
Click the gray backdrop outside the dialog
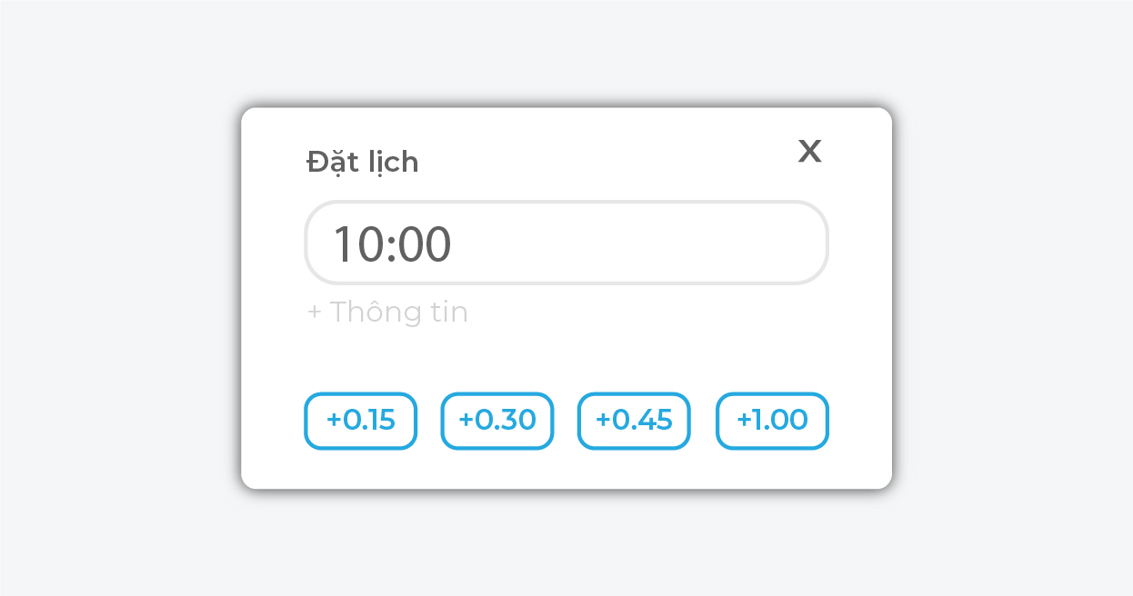point(109,300)
